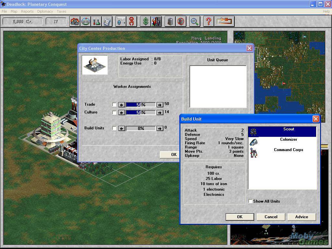Viewport: 332px width, 249px height.
Task: Click the credits display showing Cr.
Action: [22, 21]
